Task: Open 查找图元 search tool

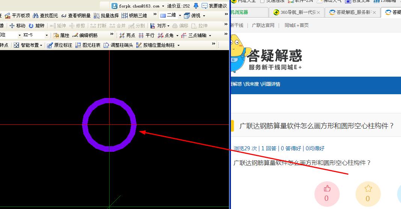Action: point(45,16)
